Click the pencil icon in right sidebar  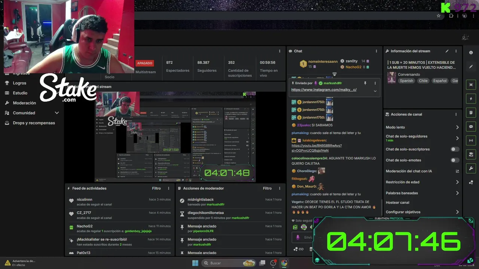point(471,67)
